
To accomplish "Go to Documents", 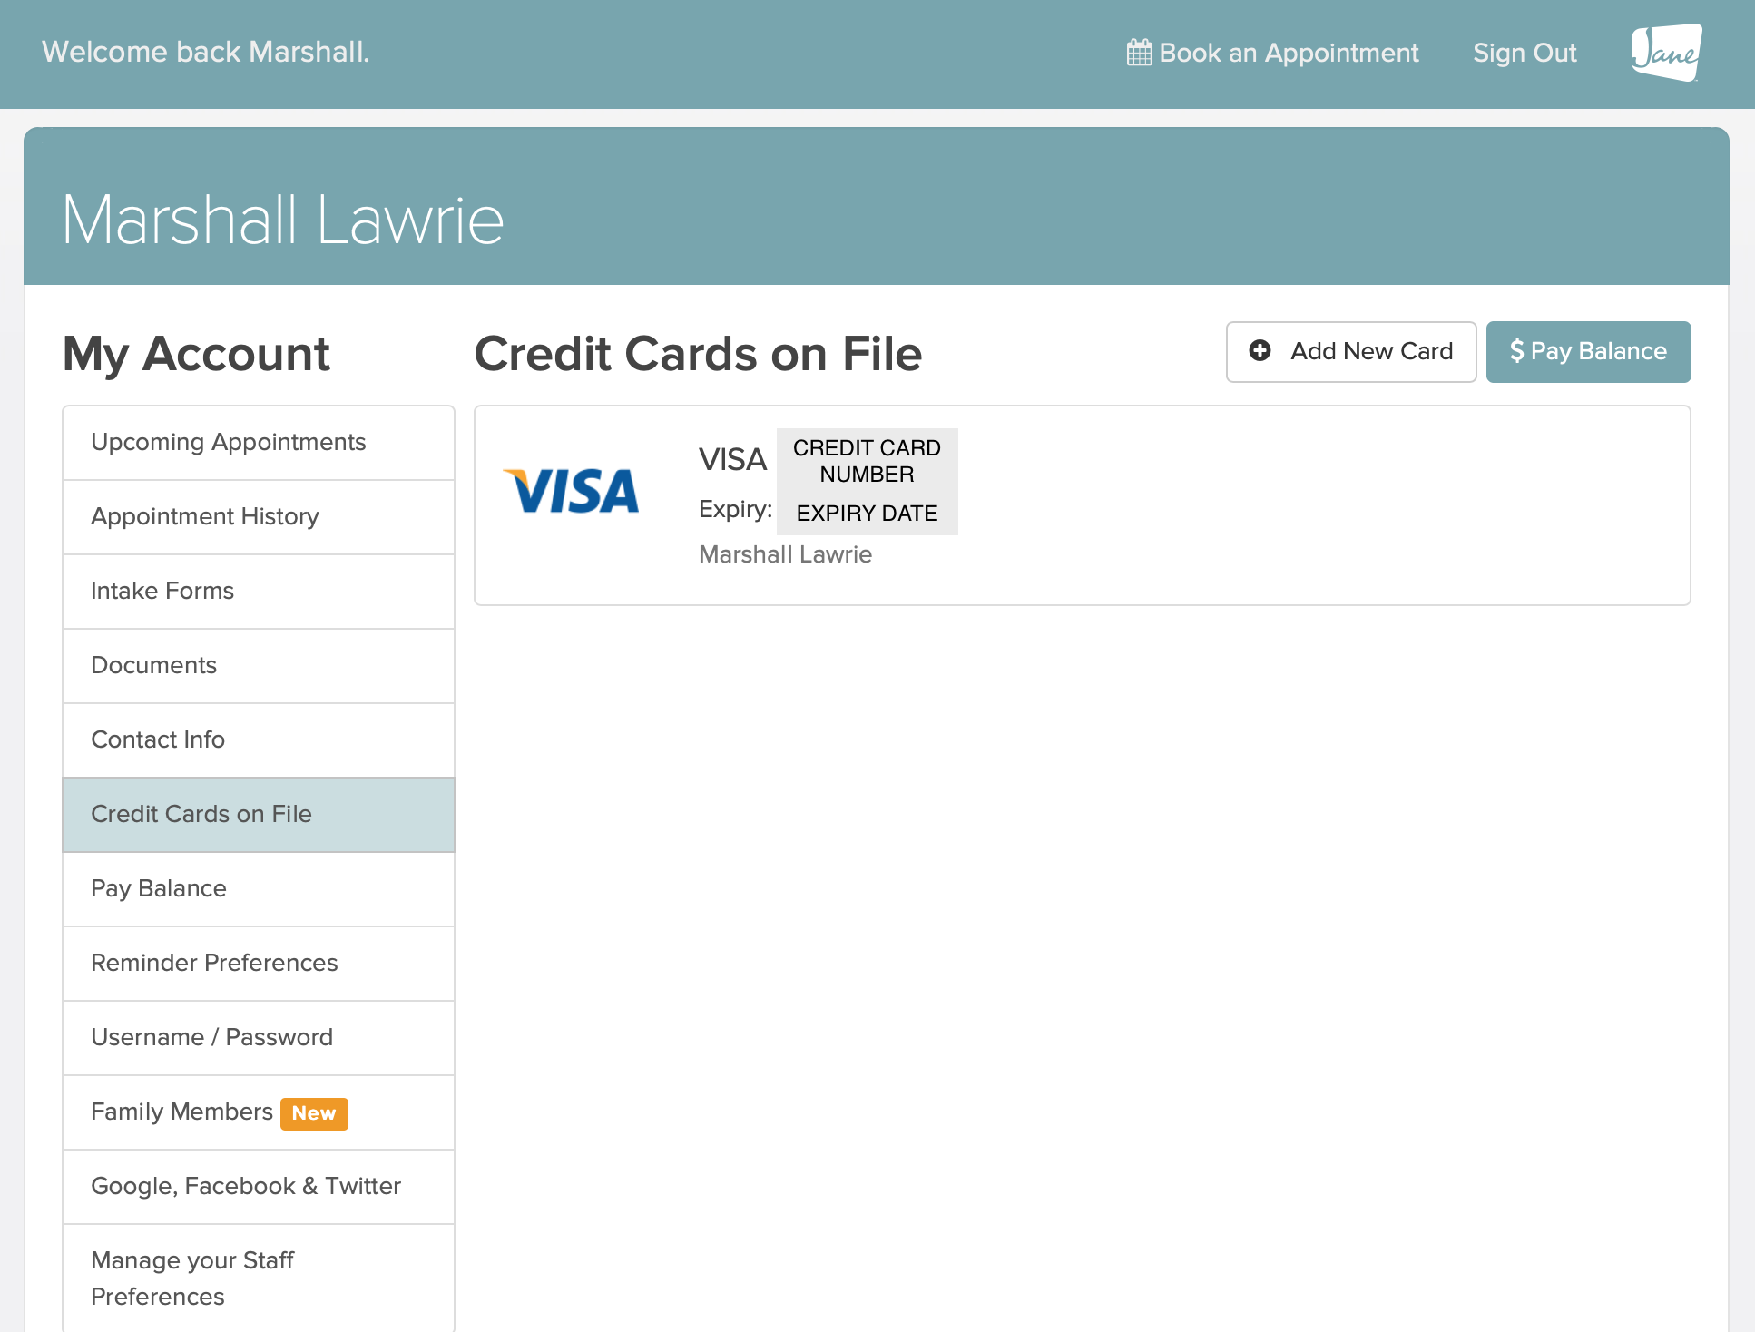I will (153, 665).
